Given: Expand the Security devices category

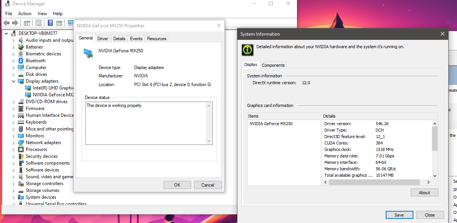Looking at the screenshot, I should 14,156.
